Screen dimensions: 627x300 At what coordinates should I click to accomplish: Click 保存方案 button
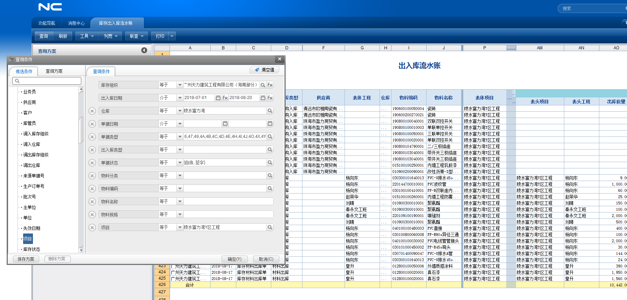coord(26,259)
